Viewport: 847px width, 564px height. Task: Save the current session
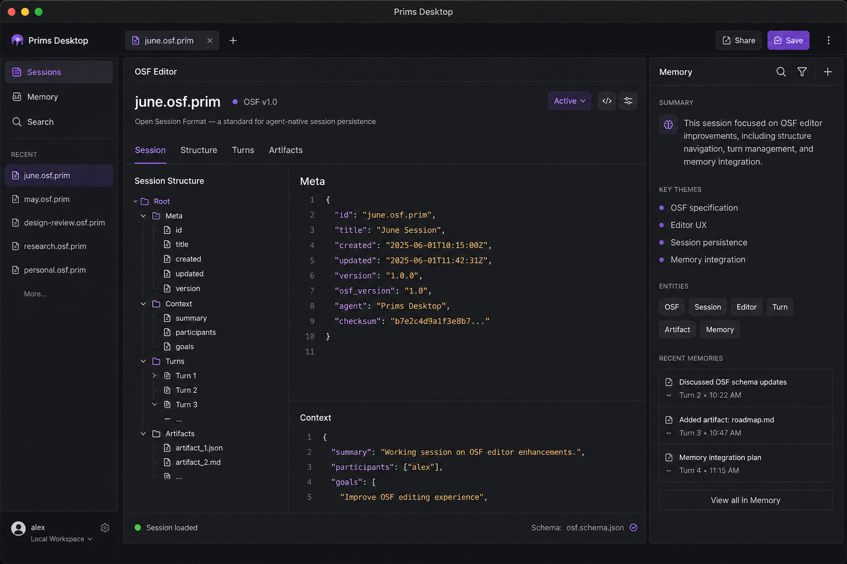[788, 40]
